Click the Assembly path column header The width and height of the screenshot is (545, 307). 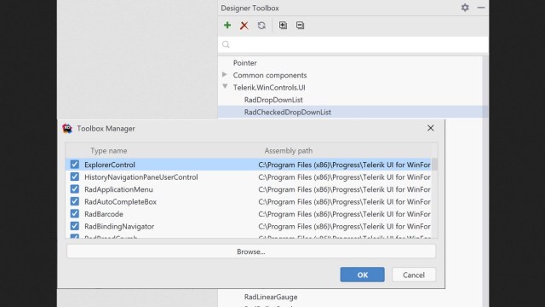pos(289,151)
